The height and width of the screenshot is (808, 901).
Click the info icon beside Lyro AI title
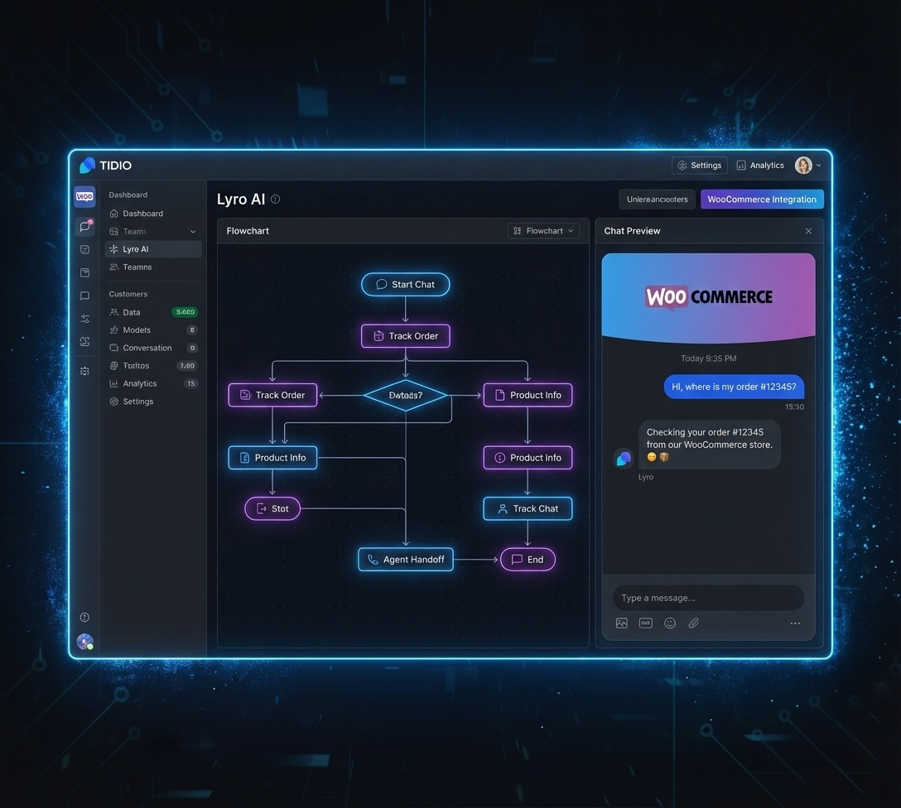276,200
